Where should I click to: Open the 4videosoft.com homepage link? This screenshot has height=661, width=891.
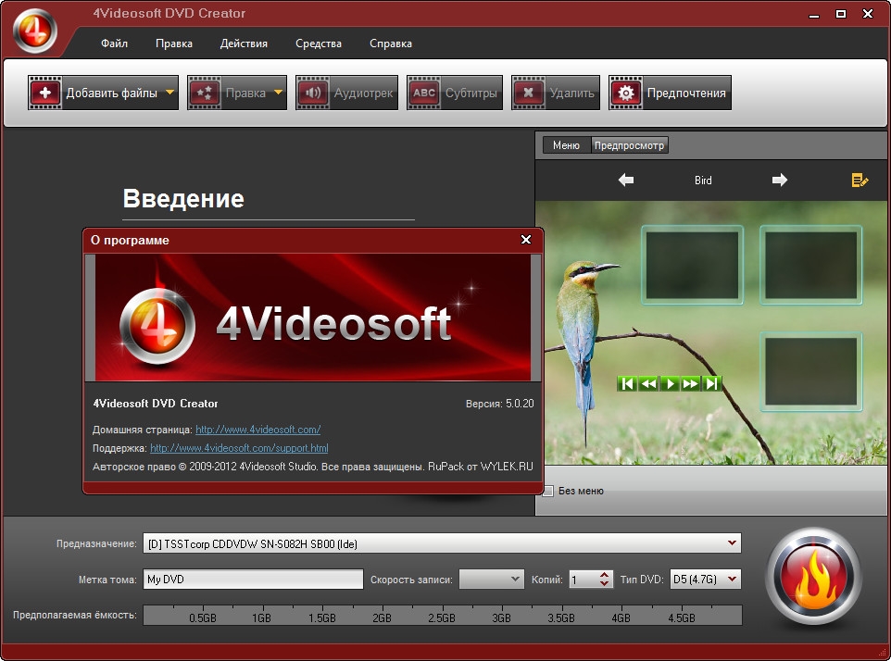tap(258, 430)
